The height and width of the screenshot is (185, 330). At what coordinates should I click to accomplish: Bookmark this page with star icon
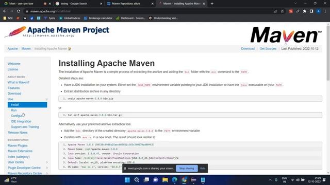(282, 11)
